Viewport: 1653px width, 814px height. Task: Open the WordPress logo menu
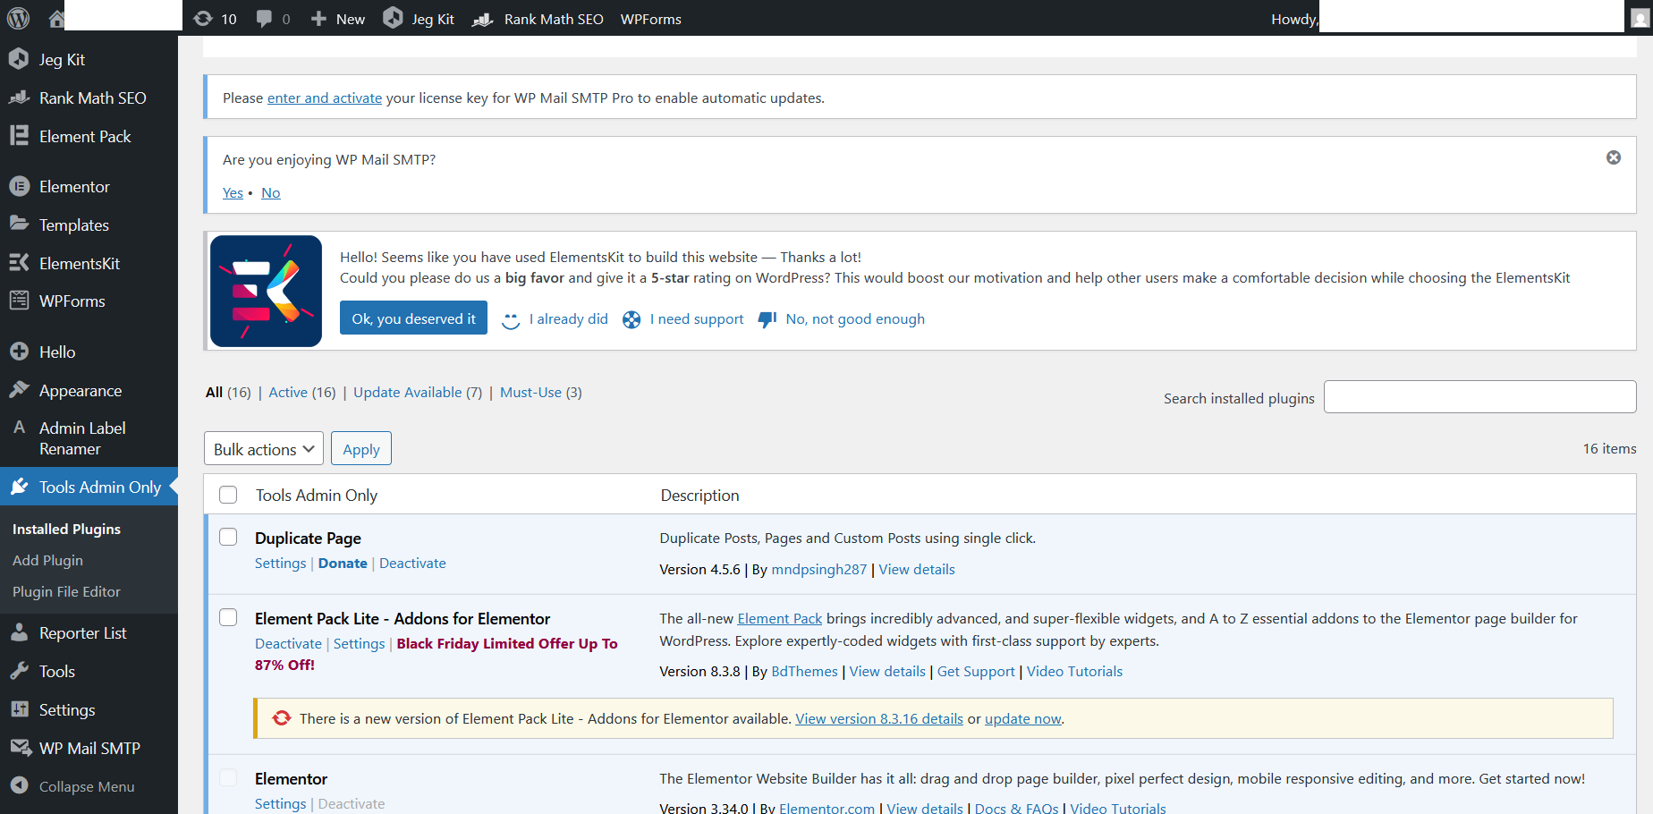click(18, 18)
